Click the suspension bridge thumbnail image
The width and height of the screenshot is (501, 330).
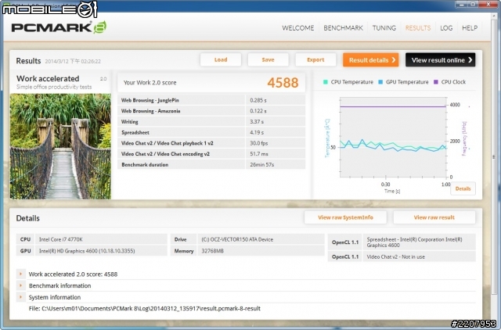[x=60, y=146]
